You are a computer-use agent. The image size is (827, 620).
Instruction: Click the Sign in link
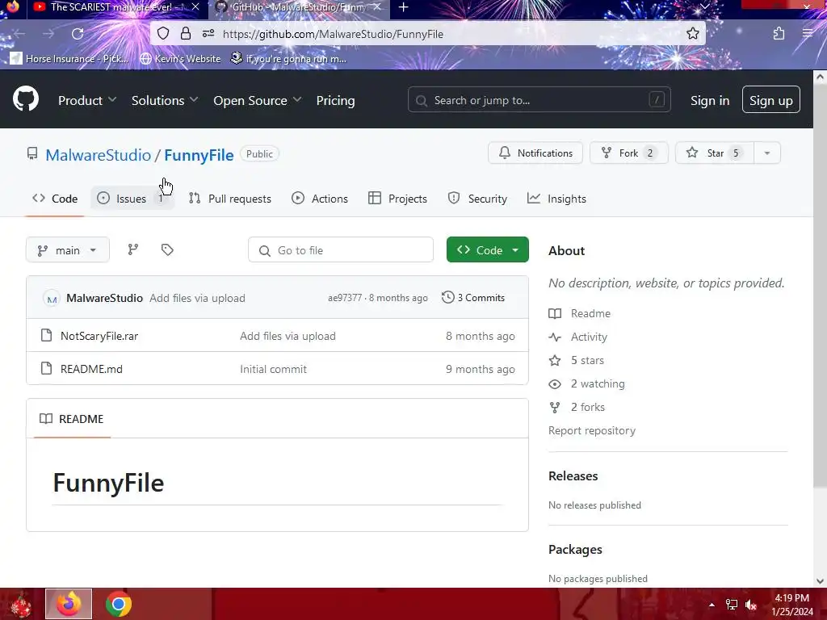[x=710, y=100]
